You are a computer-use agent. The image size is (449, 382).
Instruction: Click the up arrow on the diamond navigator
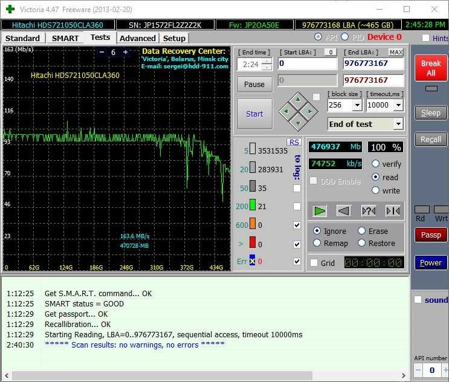pyautogui.click(x=298, y=100)
